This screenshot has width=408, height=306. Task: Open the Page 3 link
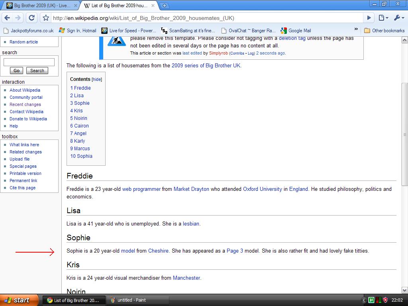(x=235, y=251)
